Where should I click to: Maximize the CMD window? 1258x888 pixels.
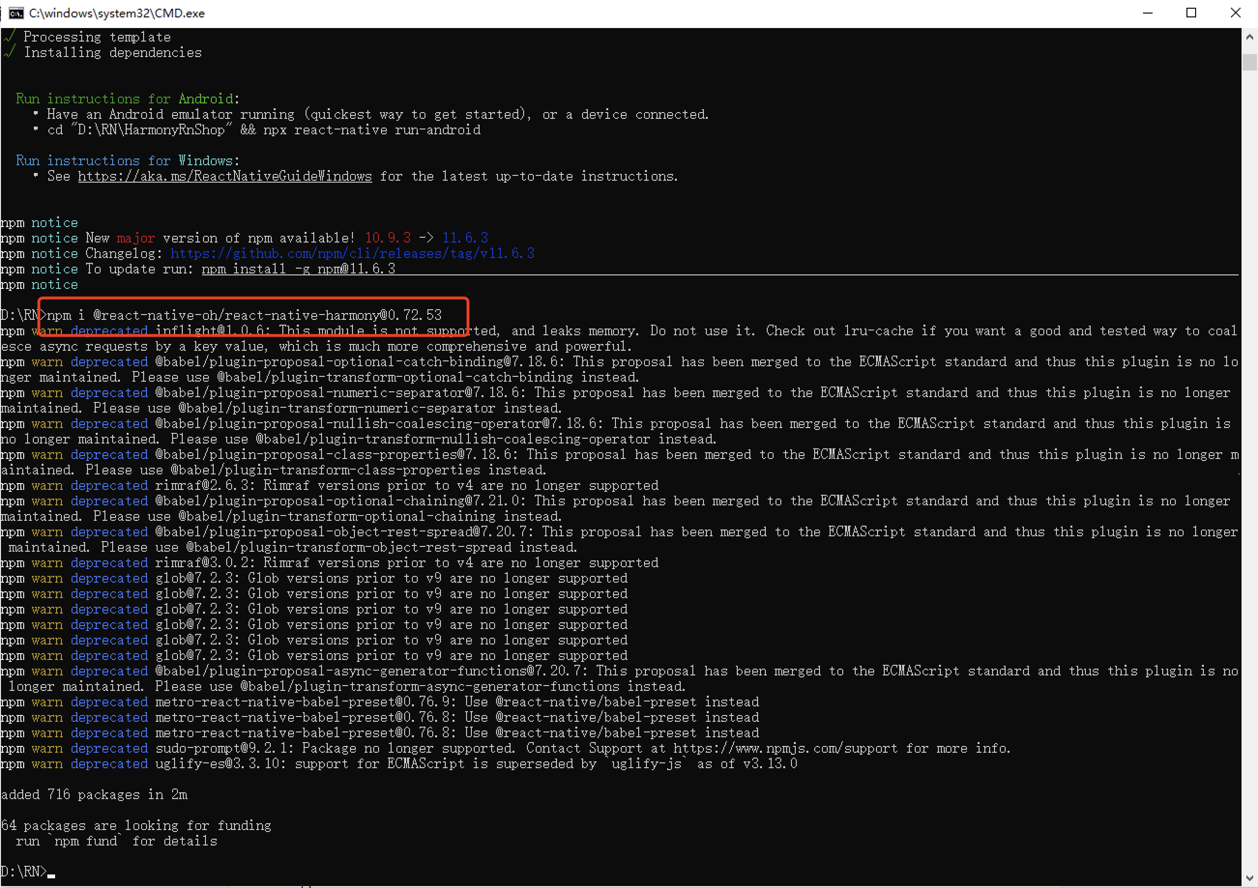(1191, 13)
